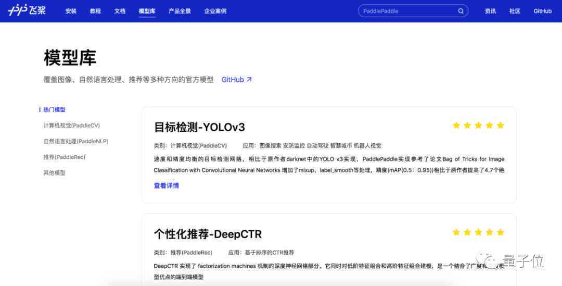Viewport: 562px width, 286px height.
Task: Open the 资讯 header link
Action: click(490, 11)
